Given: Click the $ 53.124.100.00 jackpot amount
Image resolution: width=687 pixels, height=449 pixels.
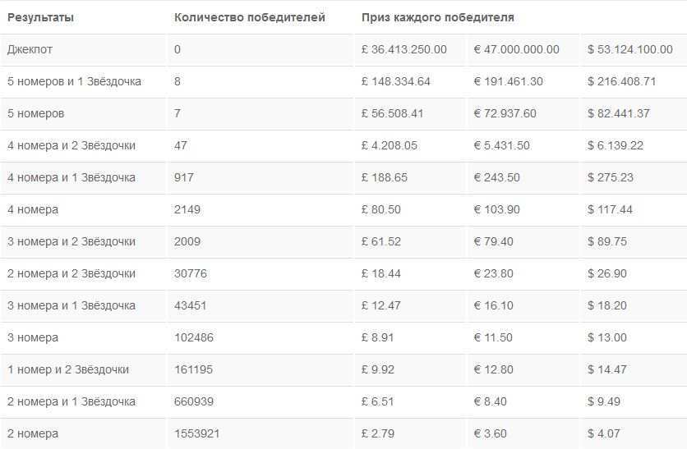Looking at the screenshot, I should click(630, 49).
